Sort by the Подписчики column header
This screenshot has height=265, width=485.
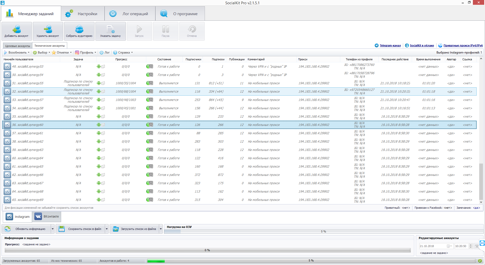[x=193, y=59]
